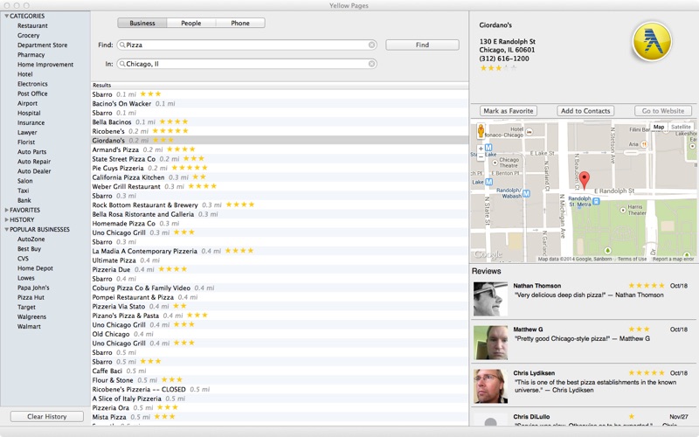This screenshot has width=699, height=437.
Task: Select the Restaurant category
Action: pyautogui.click(x=32, y=26)
